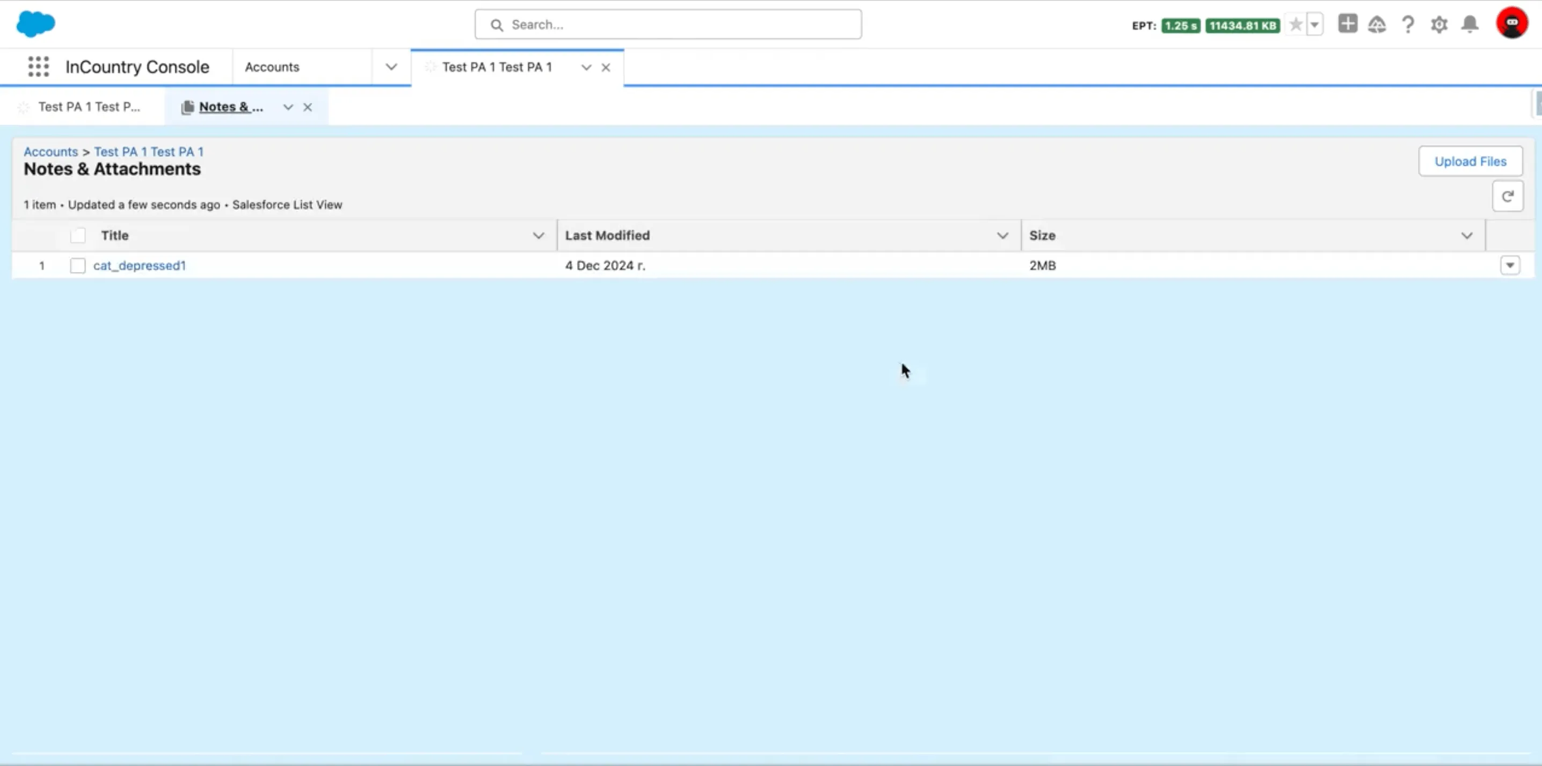
Task: Open the favorites list dropdown arrow
Action: 1314,25
